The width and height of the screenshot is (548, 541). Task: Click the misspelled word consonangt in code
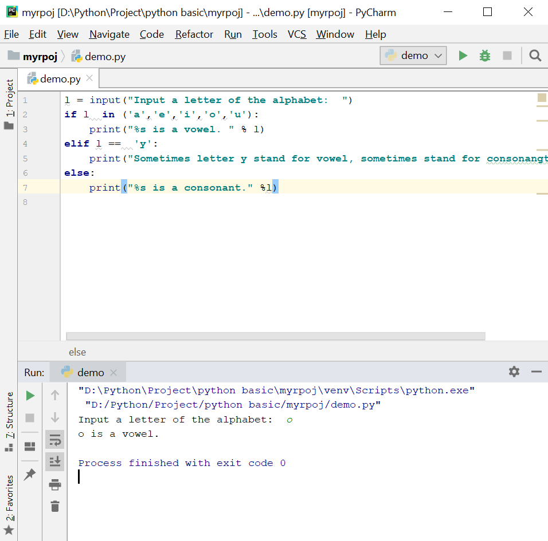[517, 159]
